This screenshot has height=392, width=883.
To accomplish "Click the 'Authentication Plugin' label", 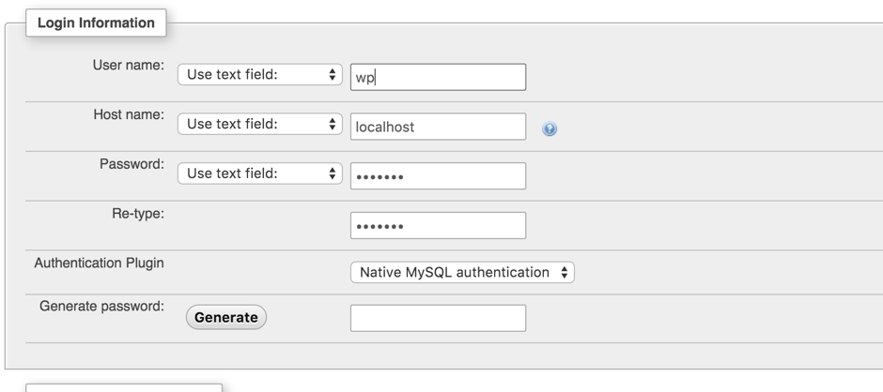I will click(99, 263).
